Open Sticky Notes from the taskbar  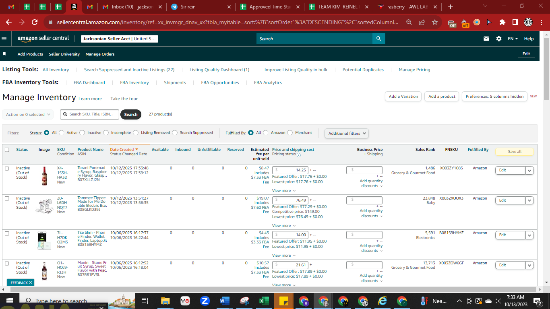(283, 301)
